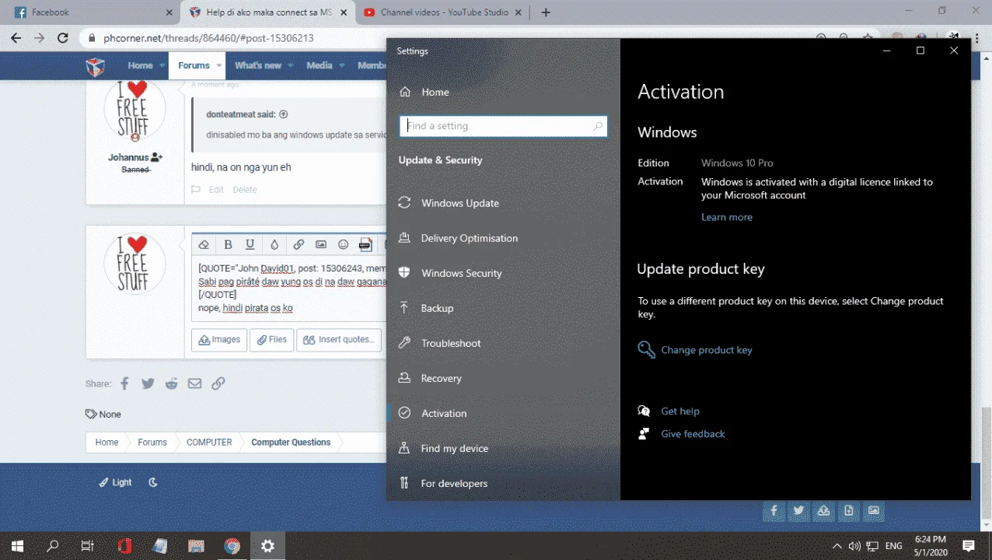The image size is (992, 560).
Task: Toggle bold in the reply editor
Action: (x=228, y=244)
